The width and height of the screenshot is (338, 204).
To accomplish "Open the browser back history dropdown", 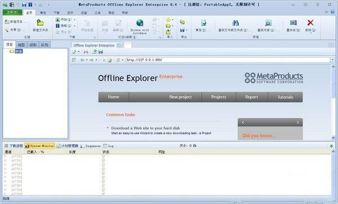I will click(87, 60).
